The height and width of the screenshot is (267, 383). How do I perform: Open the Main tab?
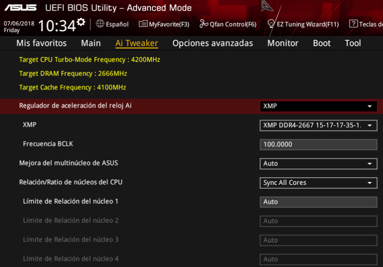pos(91,43)
